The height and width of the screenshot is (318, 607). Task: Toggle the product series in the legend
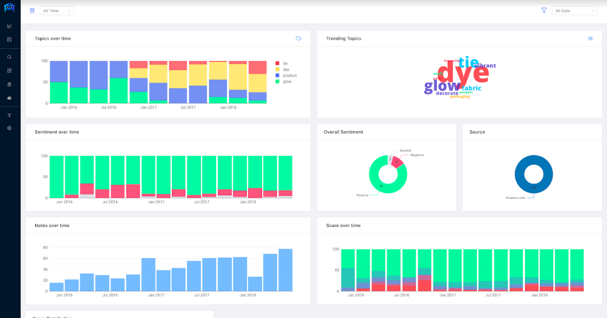[x=286, y=76]
